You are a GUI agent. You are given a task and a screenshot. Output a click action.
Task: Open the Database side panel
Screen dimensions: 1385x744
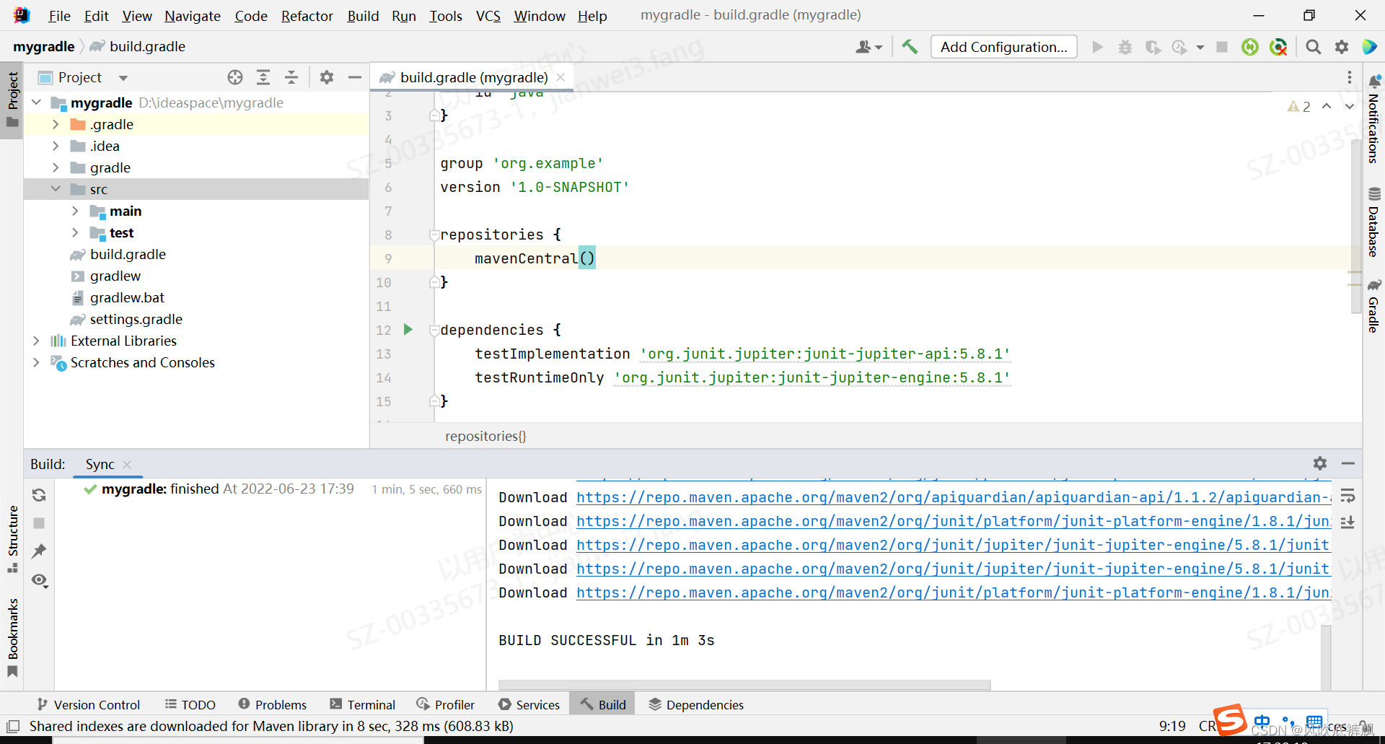1373,222
